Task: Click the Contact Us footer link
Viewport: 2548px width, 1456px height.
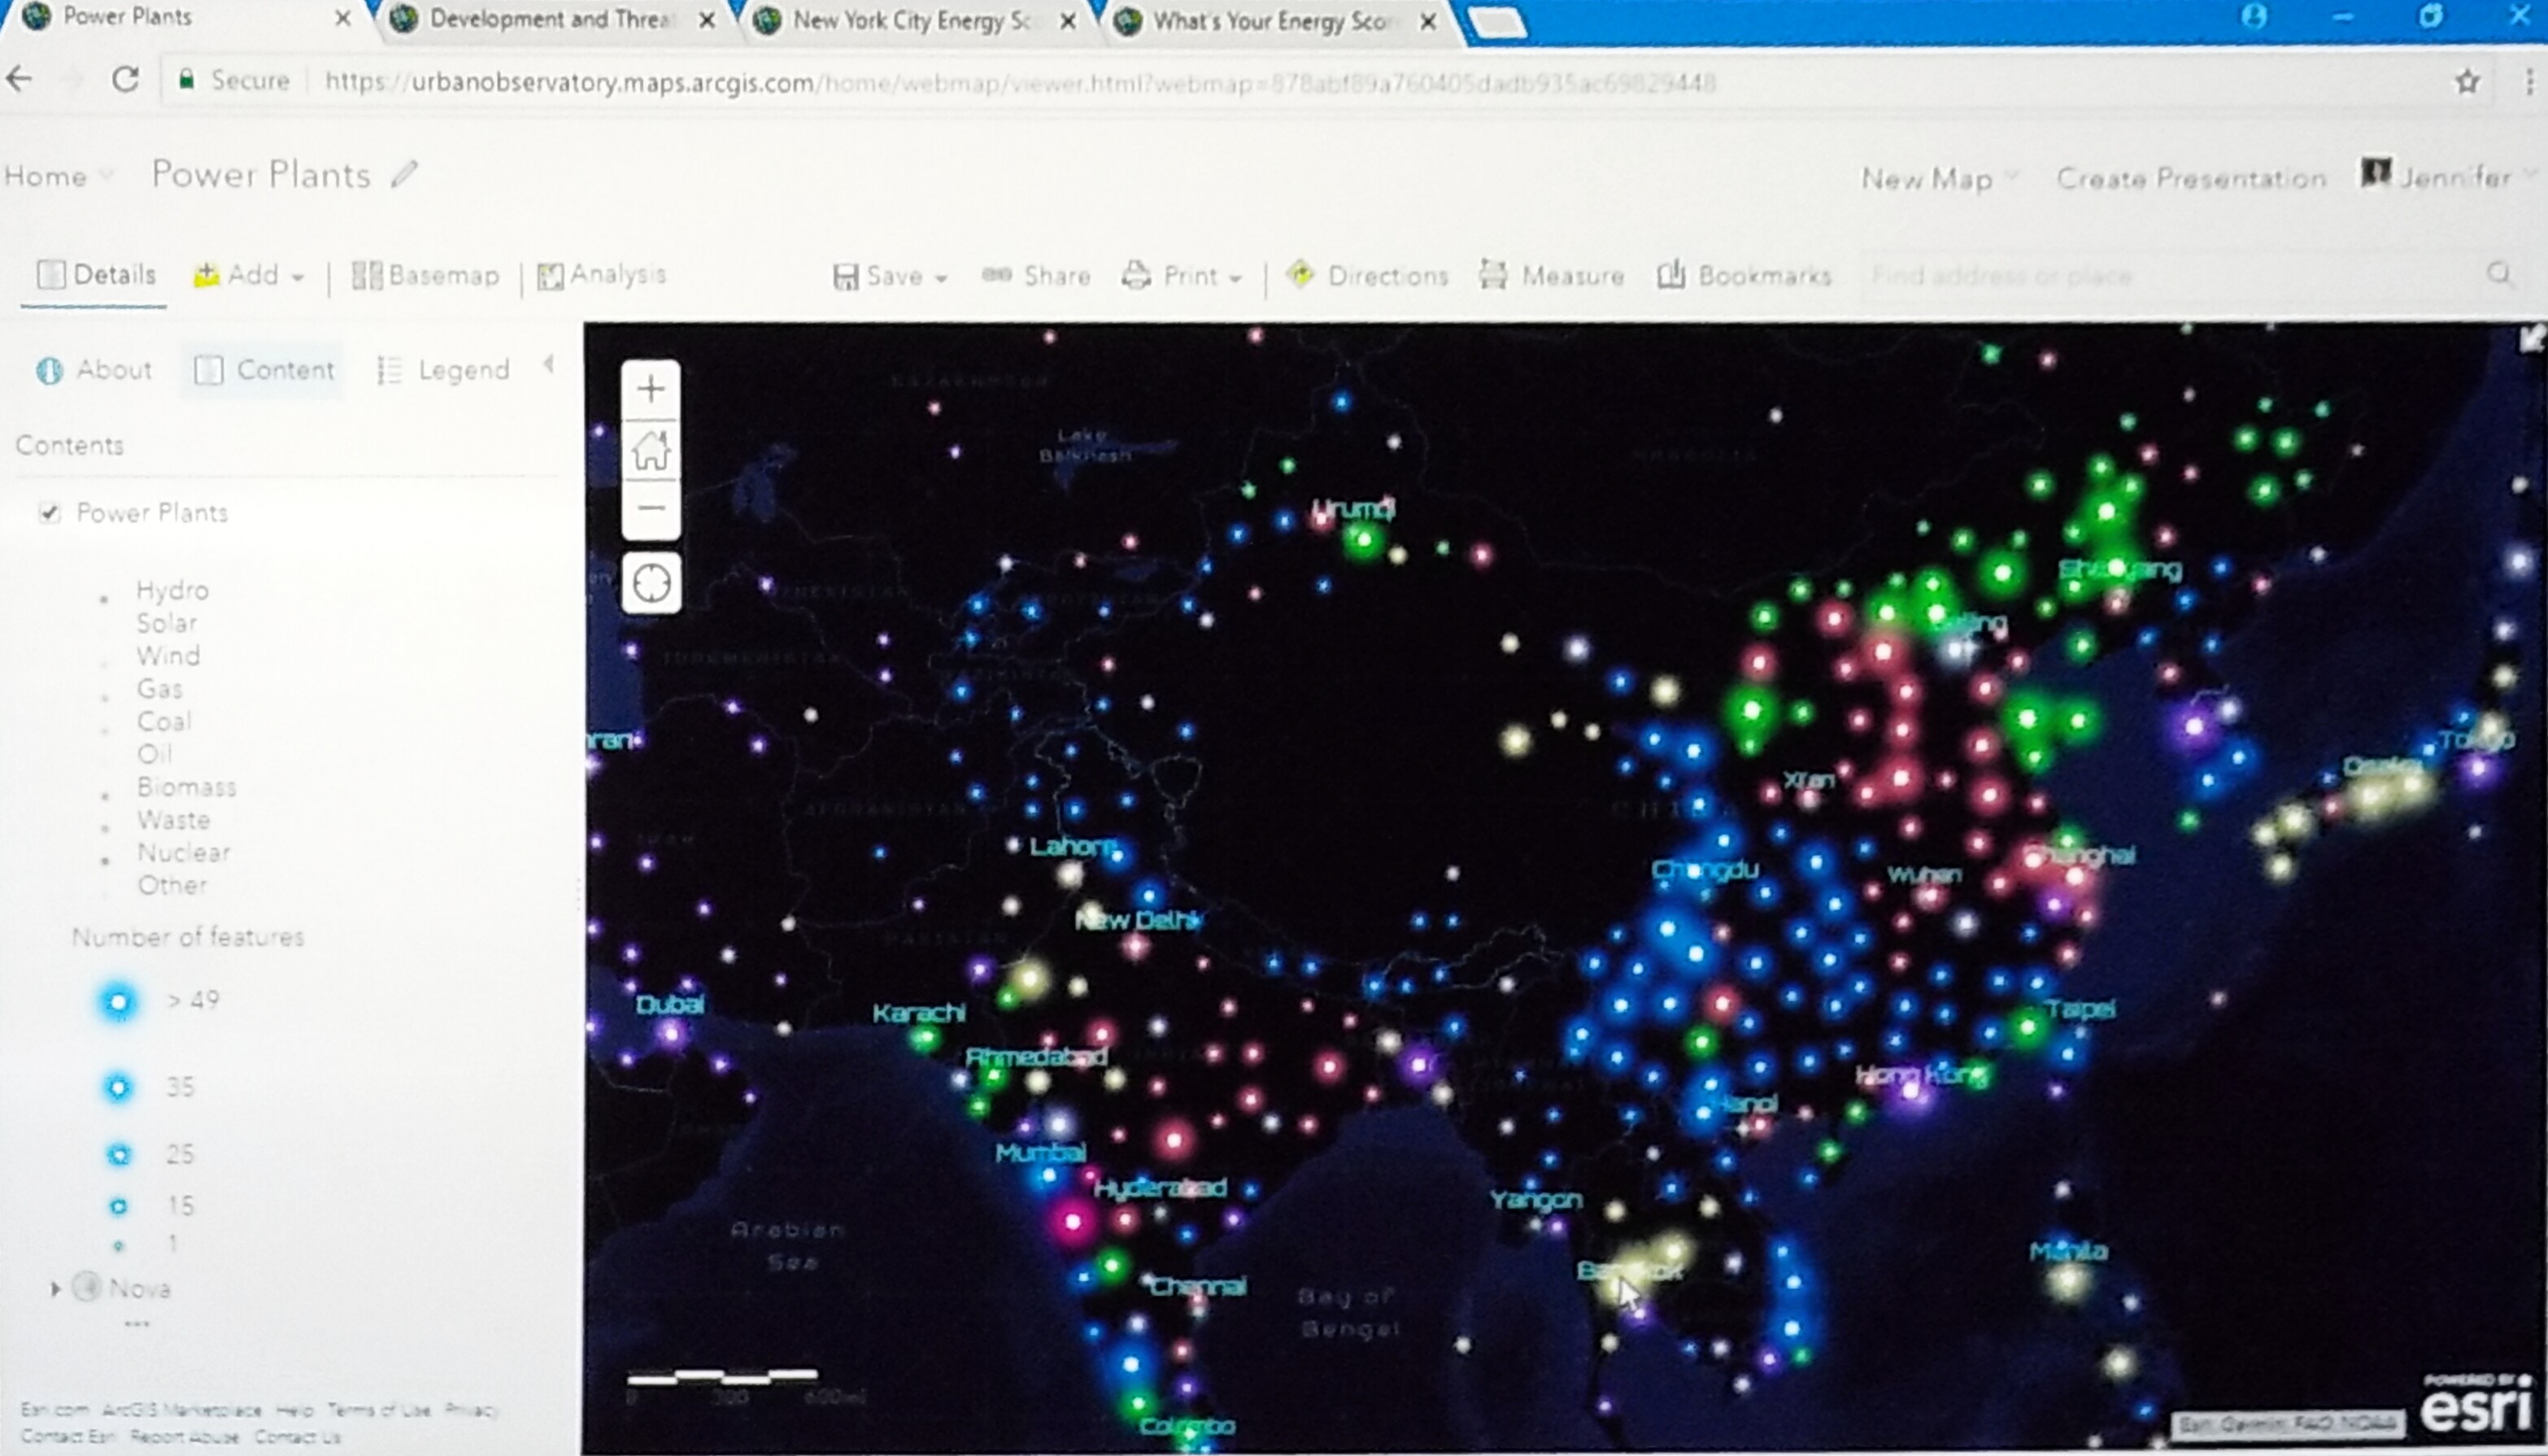Action: click(x=297, y=1437)
